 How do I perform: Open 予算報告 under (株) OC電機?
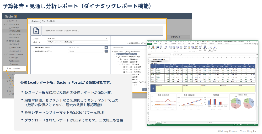pyautogui.click(x=14, y=27)
